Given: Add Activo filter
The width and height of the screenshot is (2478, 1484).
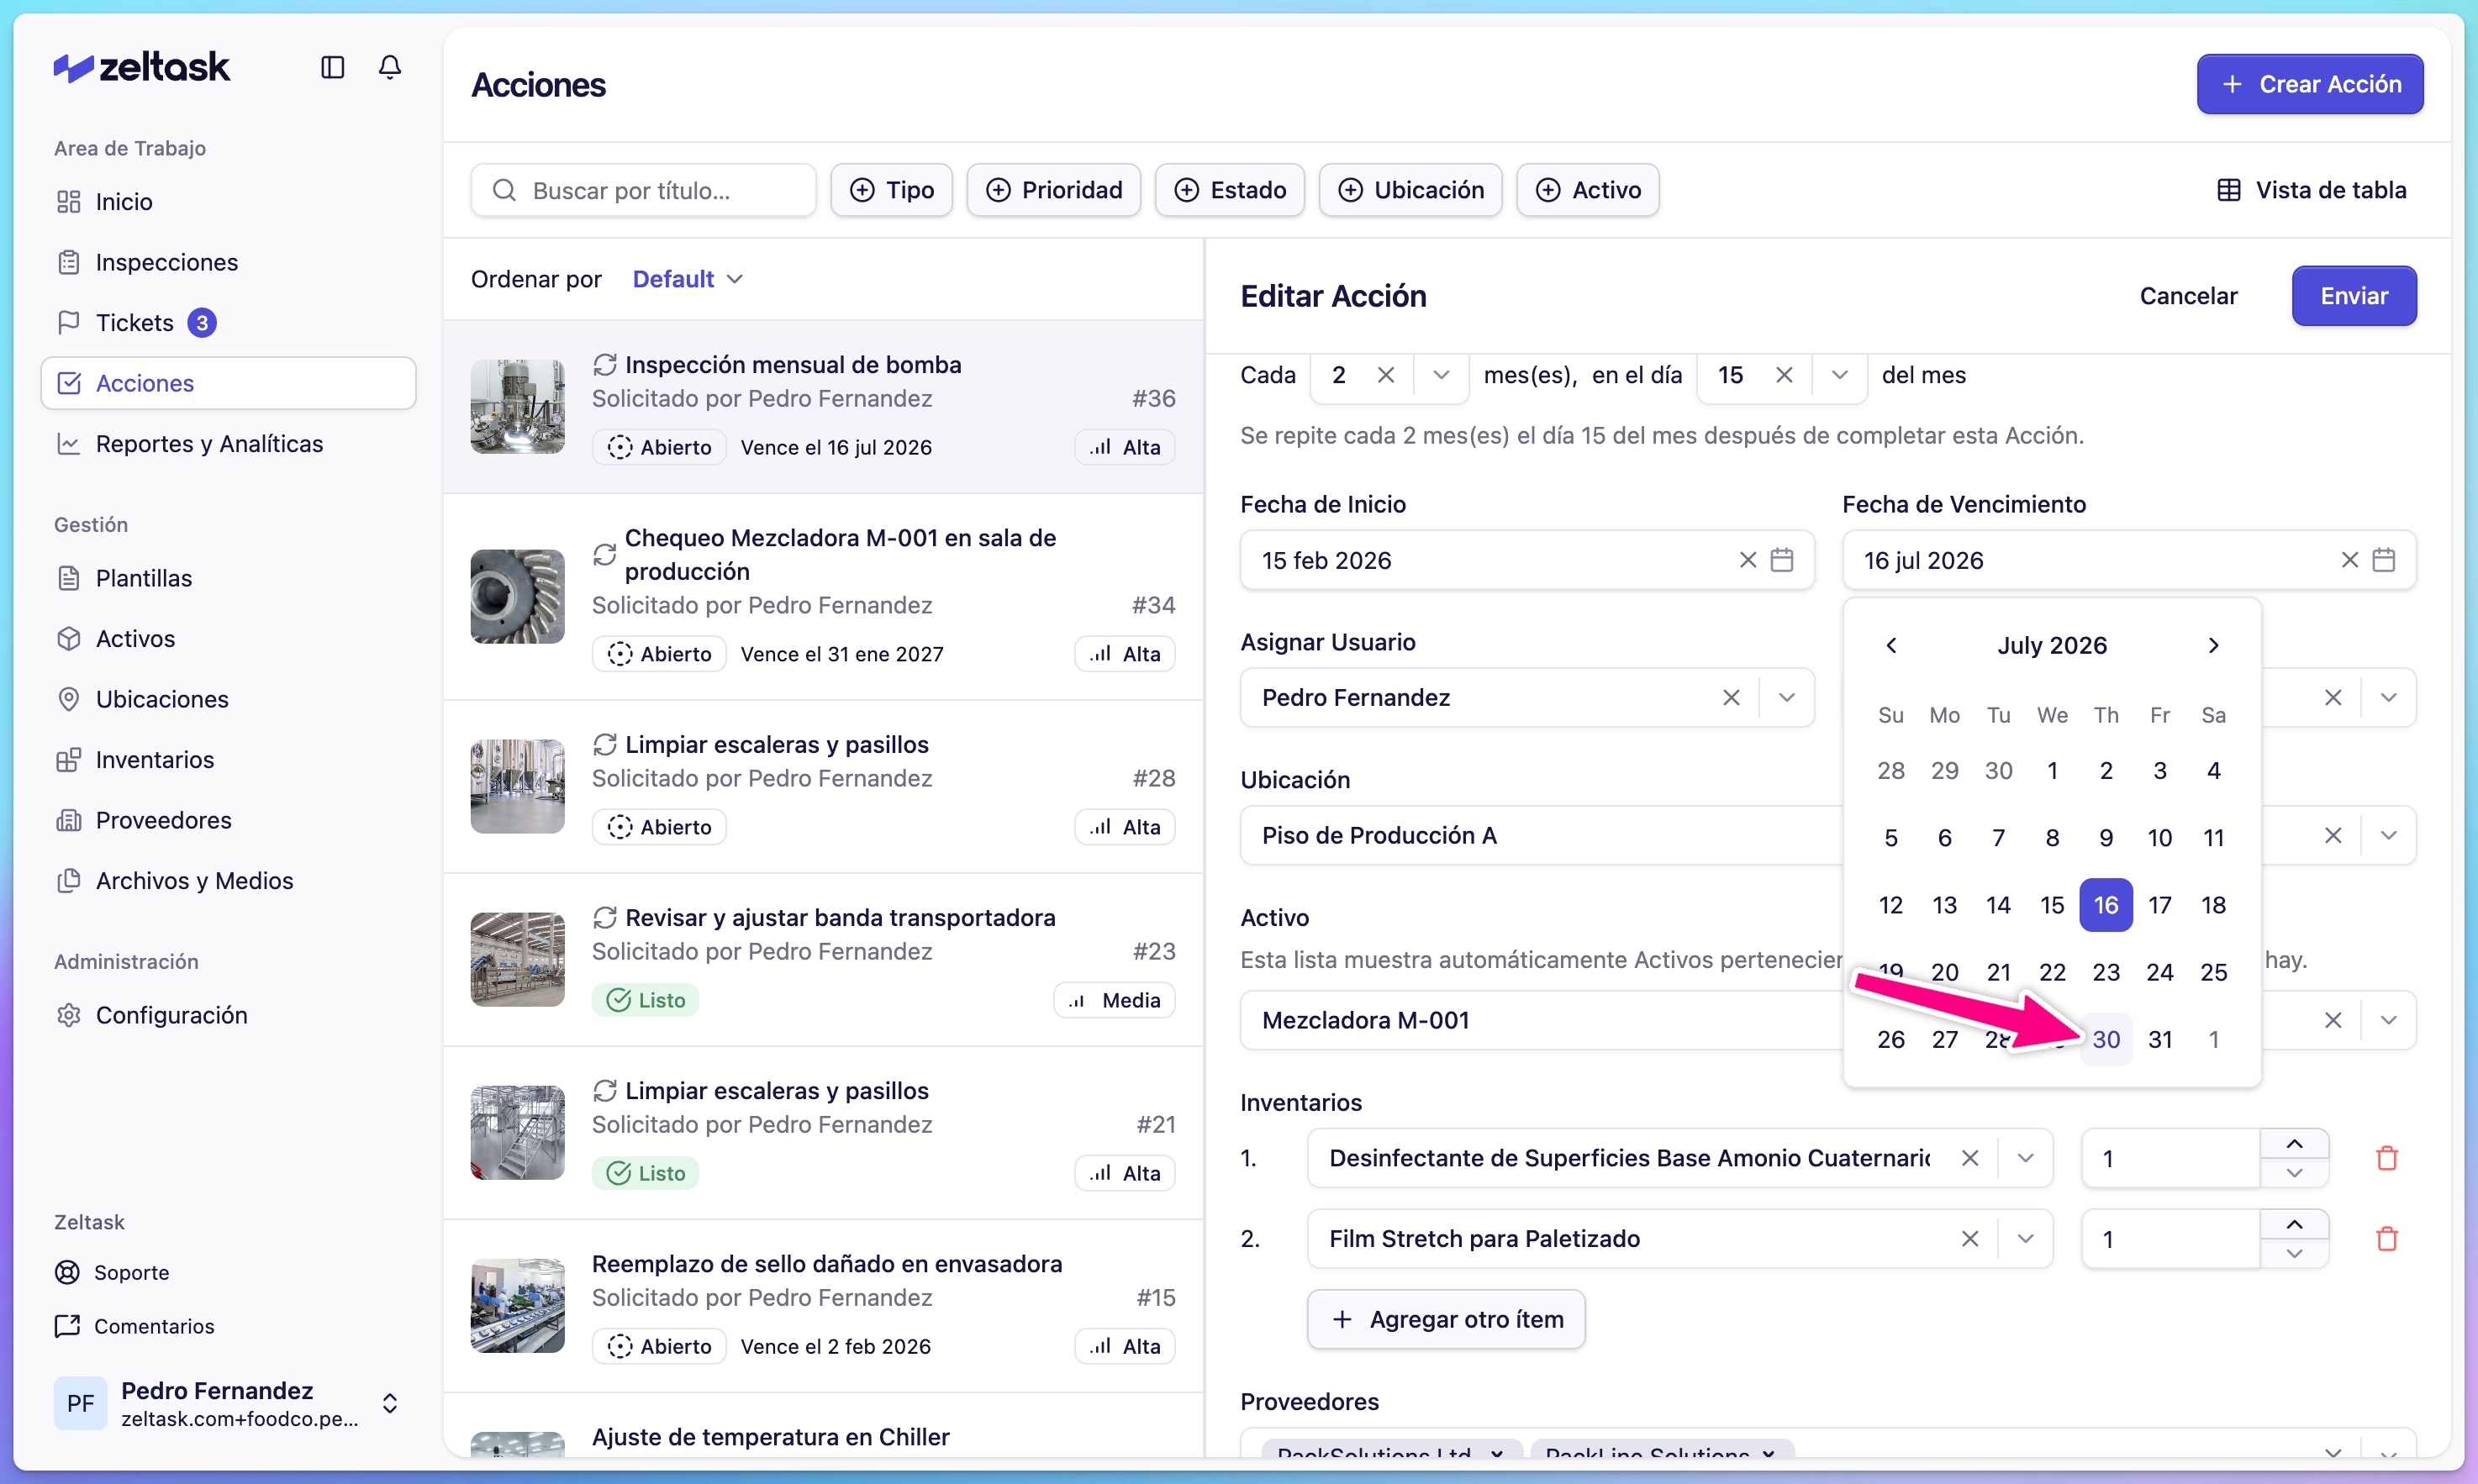Looking at the screenshot, I should pos(1587,190).
